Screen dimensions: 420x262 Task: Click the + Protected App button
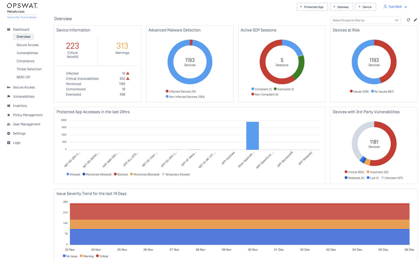(312, 7)
